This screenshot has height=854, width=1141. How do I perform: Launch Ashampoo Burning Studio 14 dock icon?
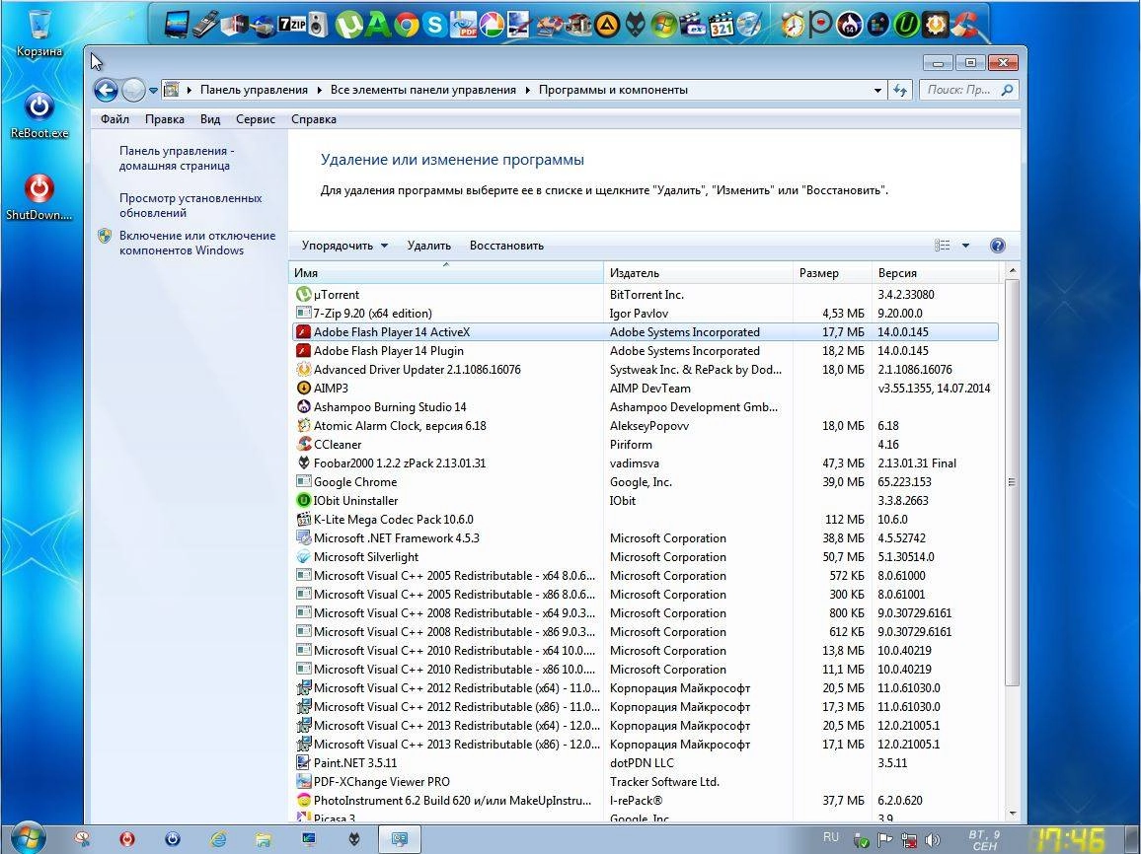(x=849, y=25)
